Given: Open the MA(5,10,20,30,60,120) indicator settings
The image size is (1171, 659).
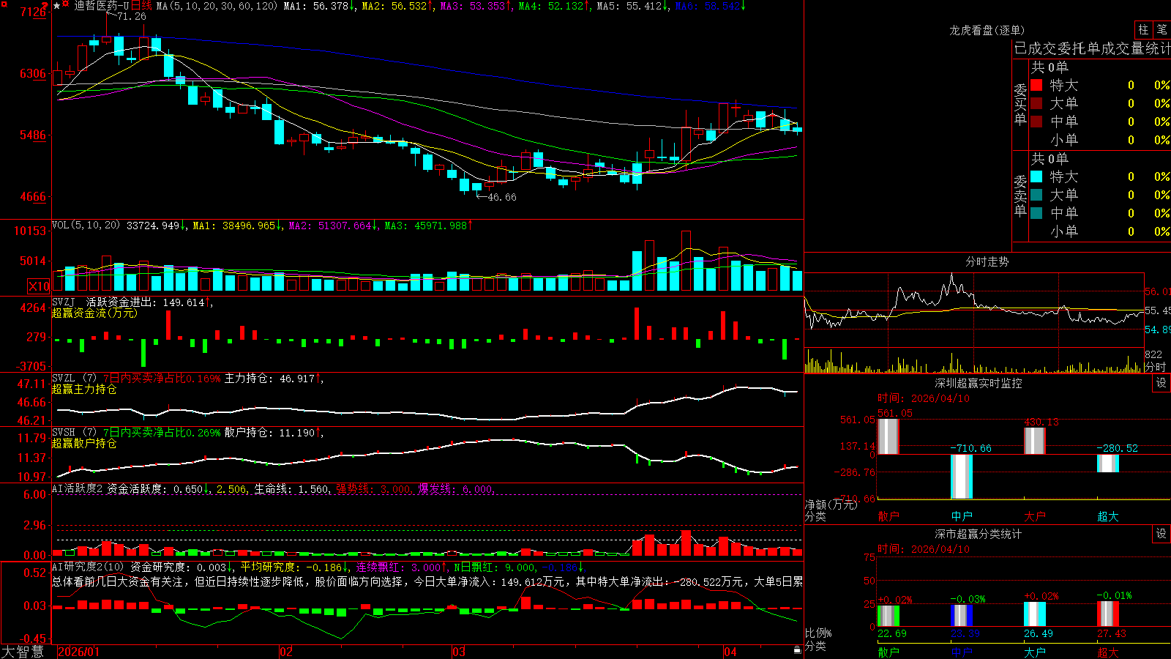Looking at the screenshot, I should pos(217,6).
